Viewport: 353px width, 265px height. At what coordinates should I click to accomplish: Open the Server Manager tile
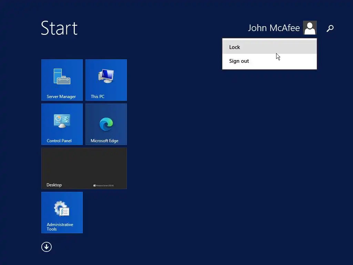click(x=62, y=80)
